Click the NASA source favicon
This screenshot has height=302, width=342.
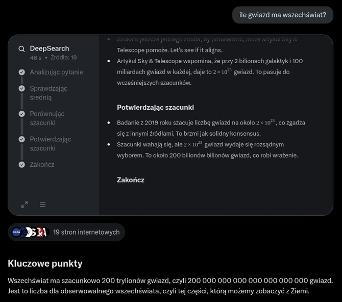[x=16, y=232]
